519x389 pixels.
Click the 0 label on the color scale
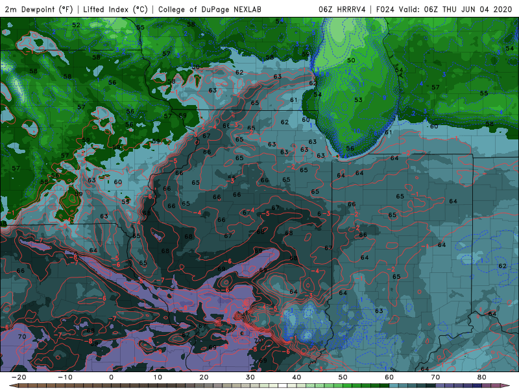[111, 377]
